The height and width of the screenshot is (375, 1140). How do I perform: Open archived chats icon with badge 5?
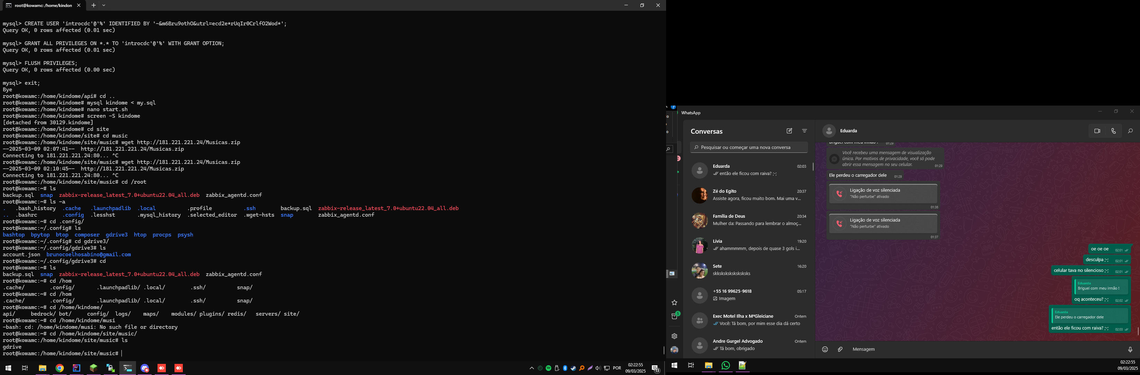click(674, 316)
